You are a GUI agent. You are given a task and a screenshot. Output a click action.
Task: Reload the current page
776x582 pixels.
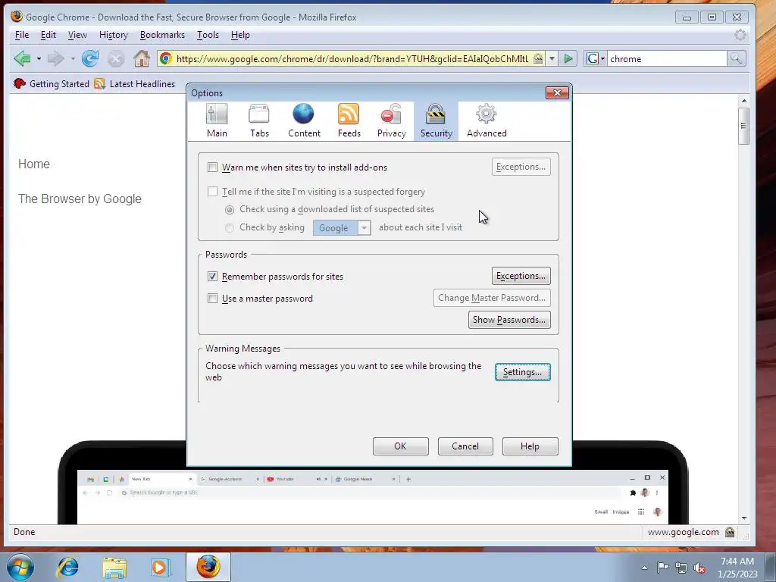(x=90, y=59)
